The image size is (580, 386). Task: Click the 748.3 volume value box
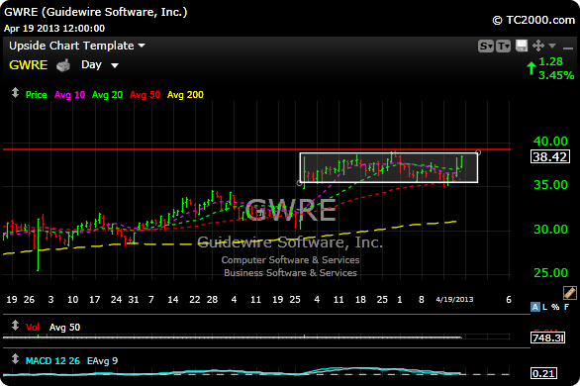click(547, 338)
